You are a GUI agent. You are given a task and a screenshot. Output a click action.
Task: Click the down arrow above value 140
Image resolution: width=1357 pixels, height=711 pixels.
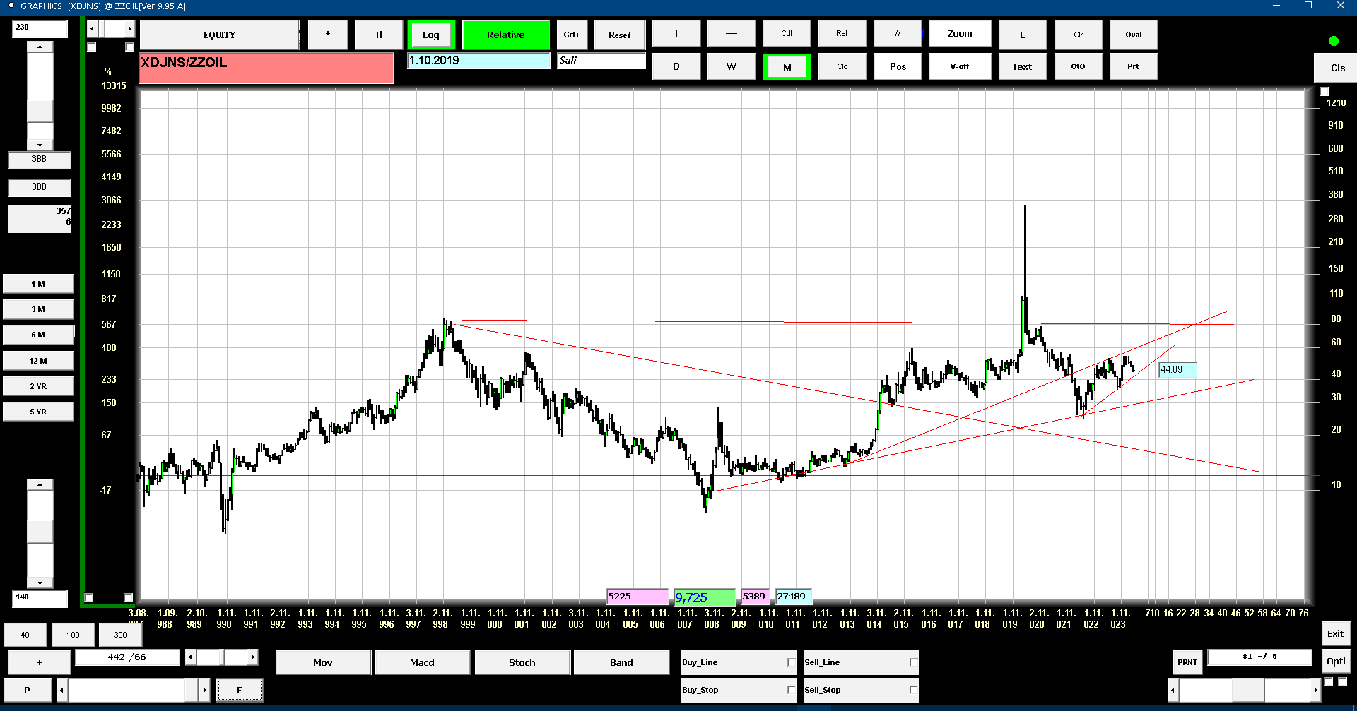(x=40, y=583)
